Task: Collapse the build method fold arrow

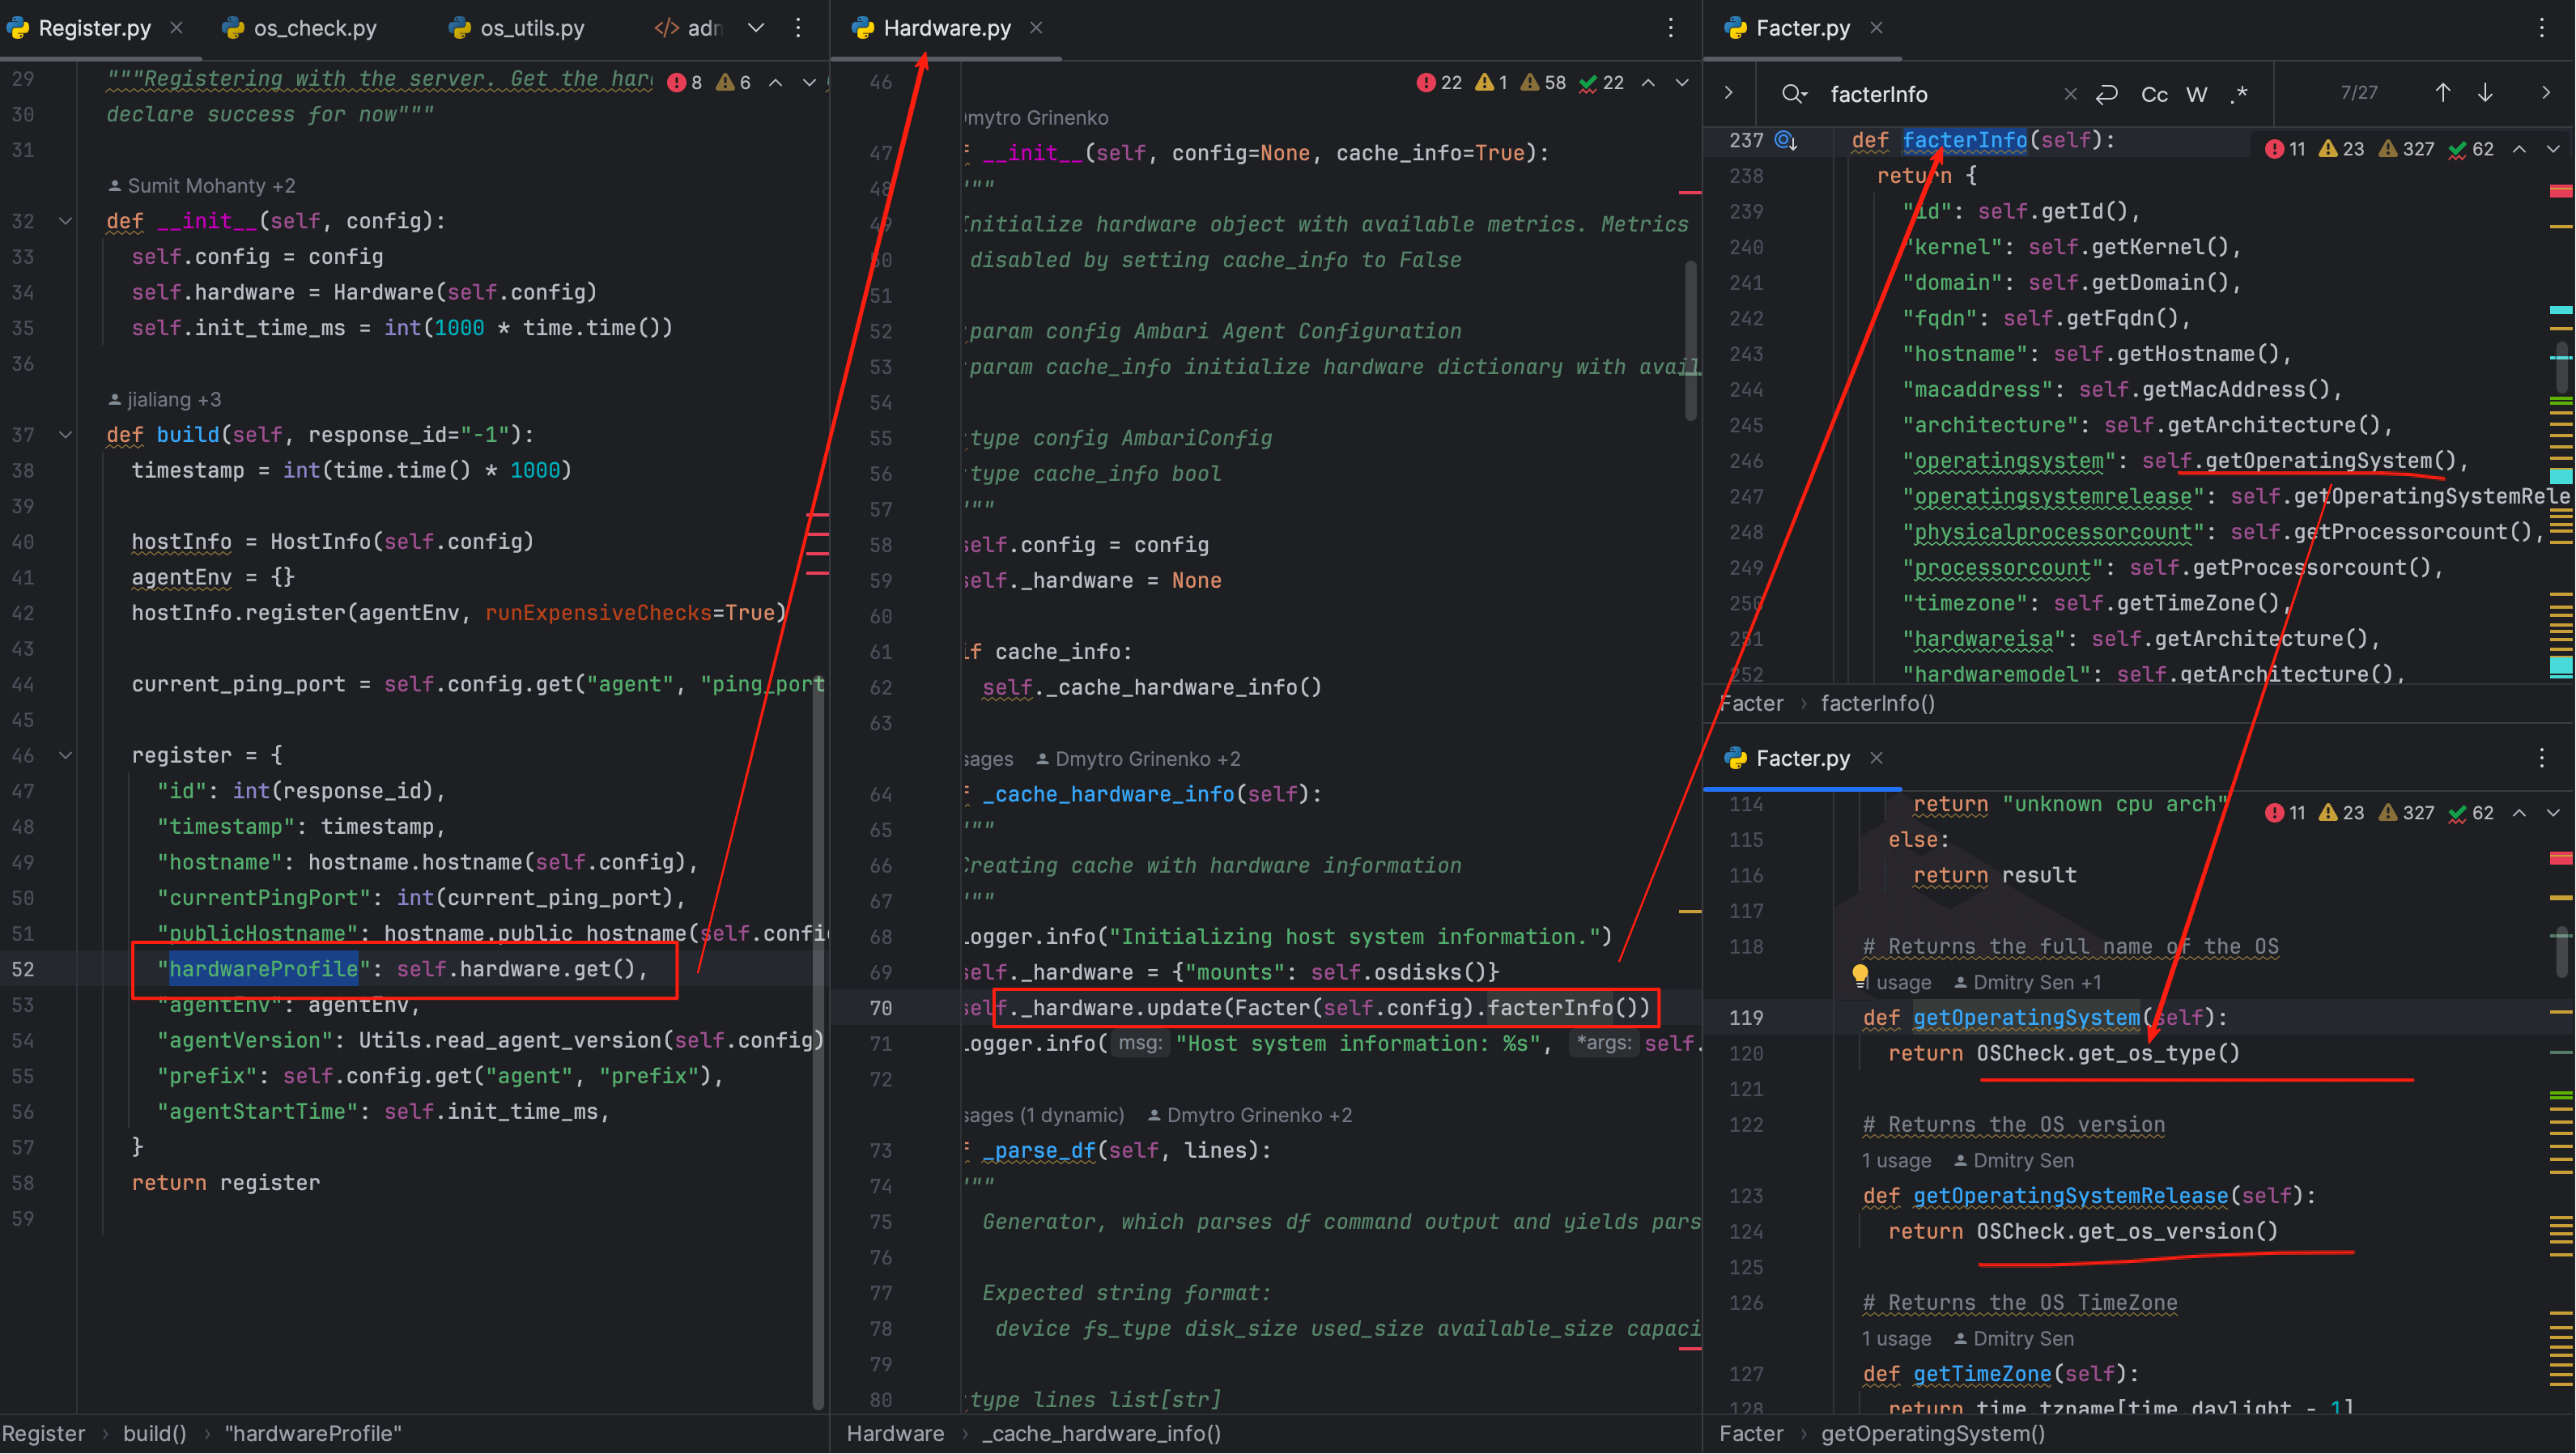Action: pyautogui.click(x=65, y=435)
